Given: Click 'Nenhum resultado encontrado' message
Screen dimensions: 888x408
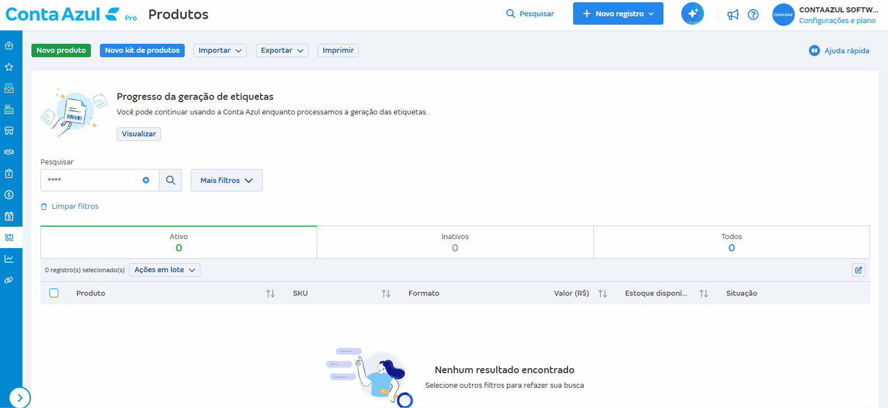Looking at the screenshot, I should 505,370.
